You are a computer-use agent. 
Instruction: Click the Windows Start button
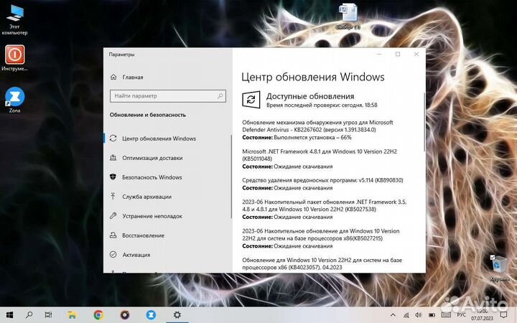tap(10, 314)
